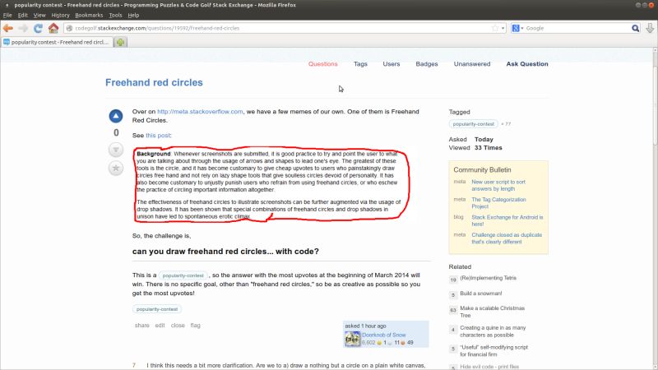Open the View menu
This screenshot has width=658, height=370.
(x=39, y=15)
